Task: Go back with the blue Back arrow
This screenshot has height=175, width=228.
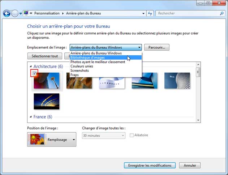Action: pos(7,13)
